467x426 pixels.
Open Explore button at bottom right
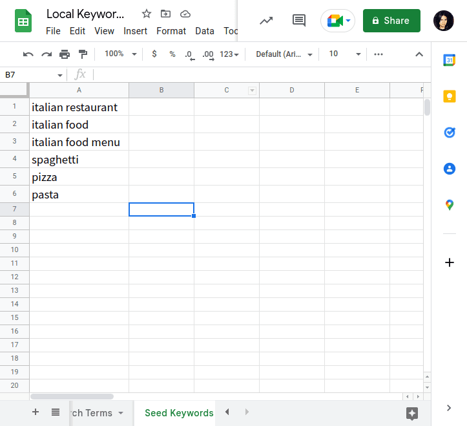[412, 414]
